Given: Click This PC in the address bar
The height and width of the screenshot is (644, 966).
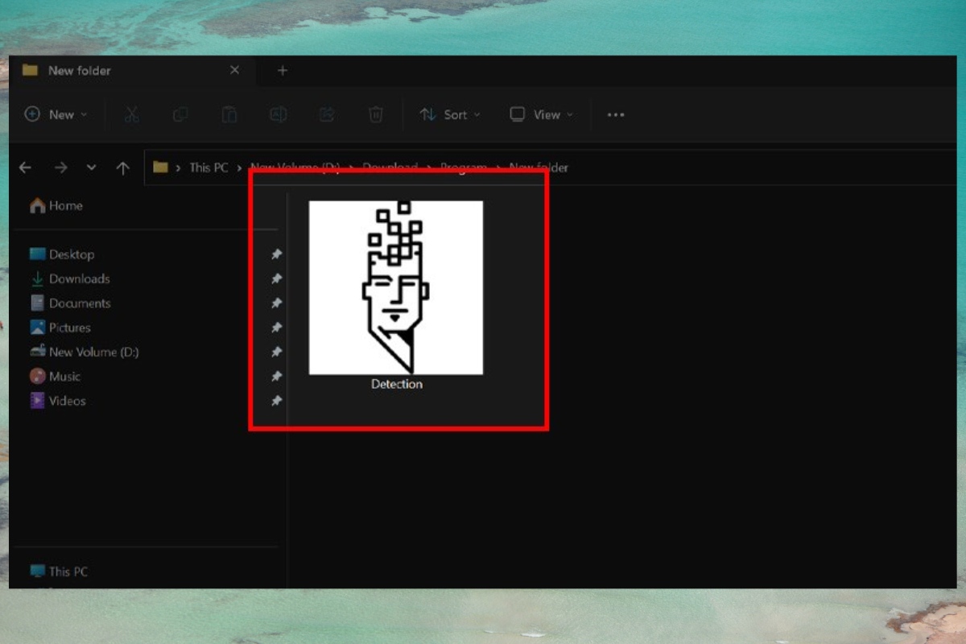Looking at the screenshot, I should pyautogui.click(x=208, y=167).
